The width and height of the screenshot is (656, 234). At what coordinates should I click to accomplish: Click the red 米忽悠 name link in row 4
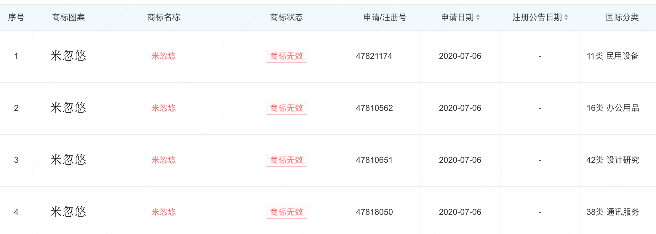click(x=164, y=212)
